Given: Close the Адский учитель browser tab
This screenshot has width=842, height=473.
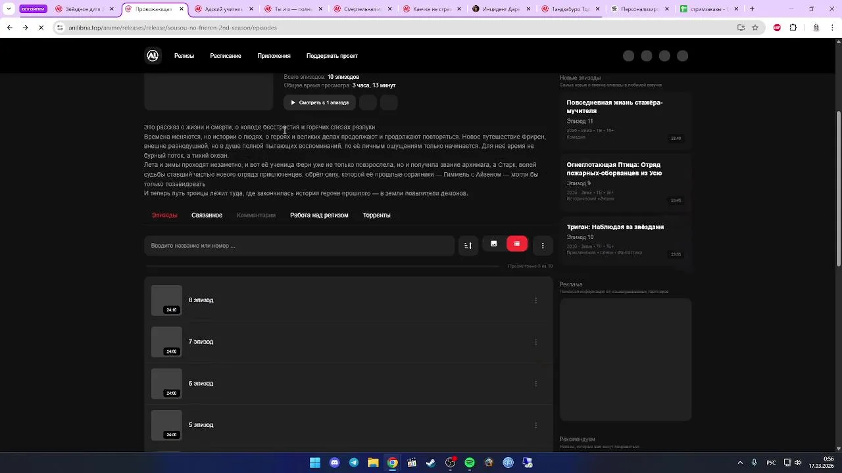Looking at the screenshot, I should click(x=251, y=9).
